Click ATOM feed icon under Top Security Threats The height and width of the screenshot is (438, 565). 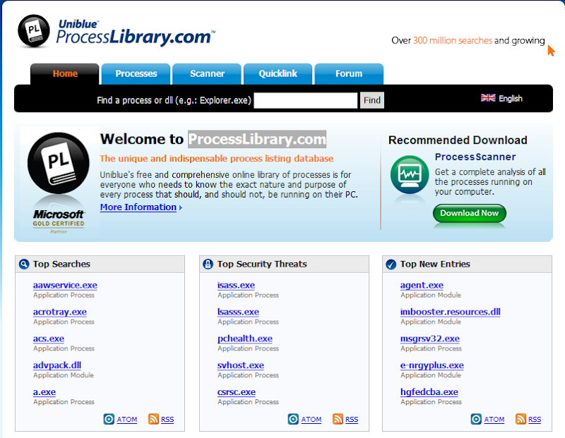pyautogui.click(x=293, y=419)
